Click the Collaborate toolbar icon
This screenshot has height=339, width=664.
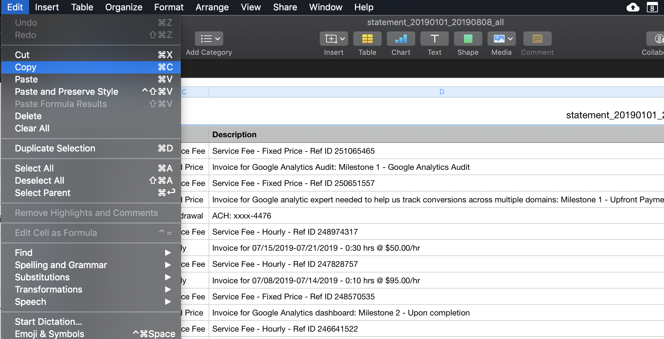click(655, 39)
